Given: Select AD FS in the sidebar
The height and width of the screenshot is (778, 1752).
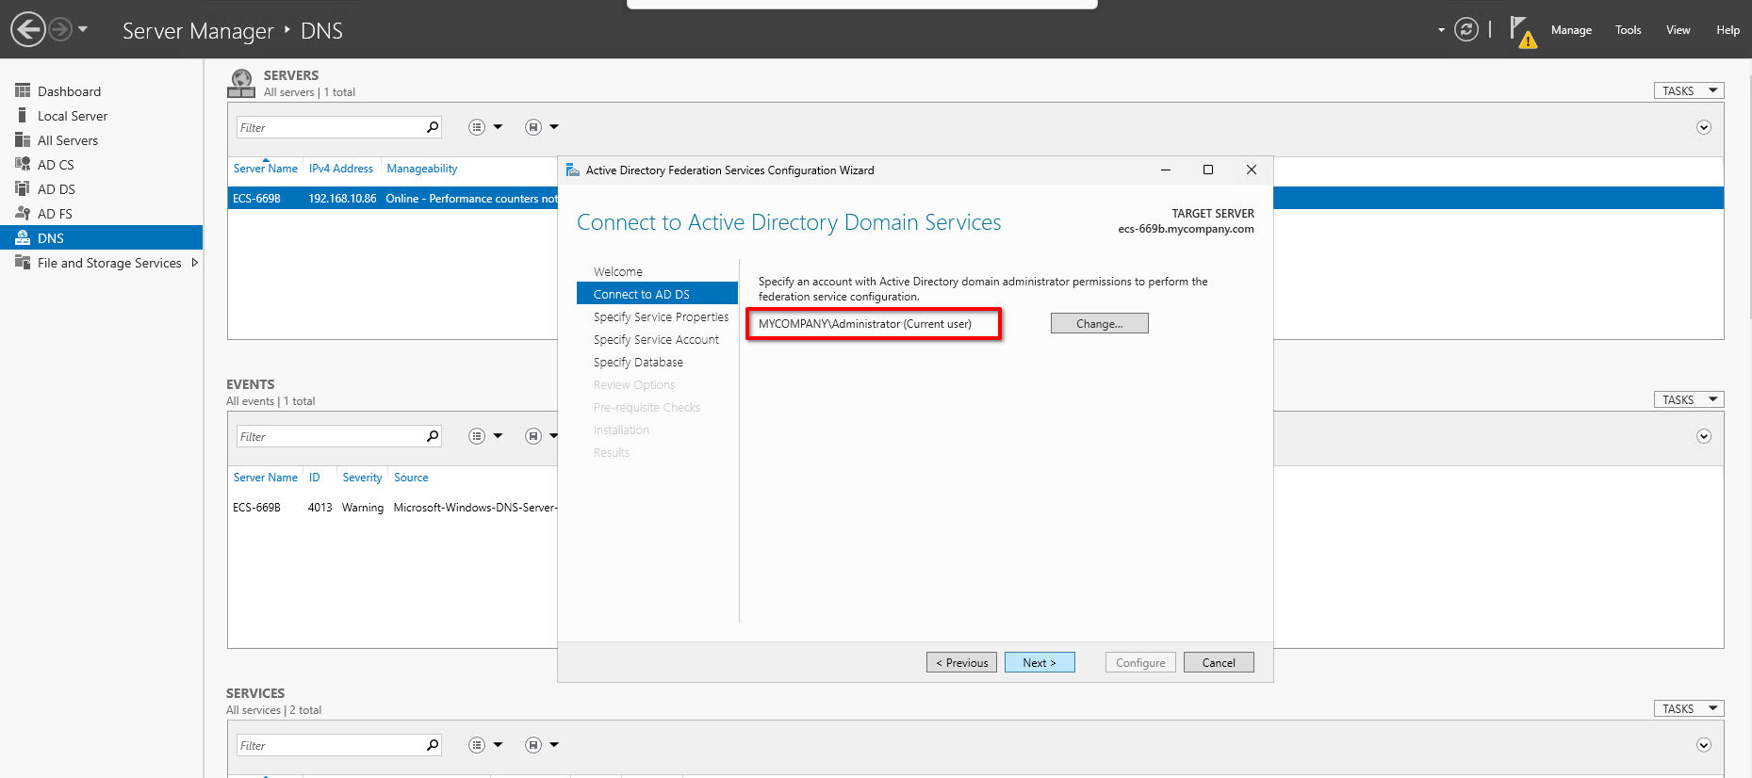Looking at the screenshot, I should point(55,214).
